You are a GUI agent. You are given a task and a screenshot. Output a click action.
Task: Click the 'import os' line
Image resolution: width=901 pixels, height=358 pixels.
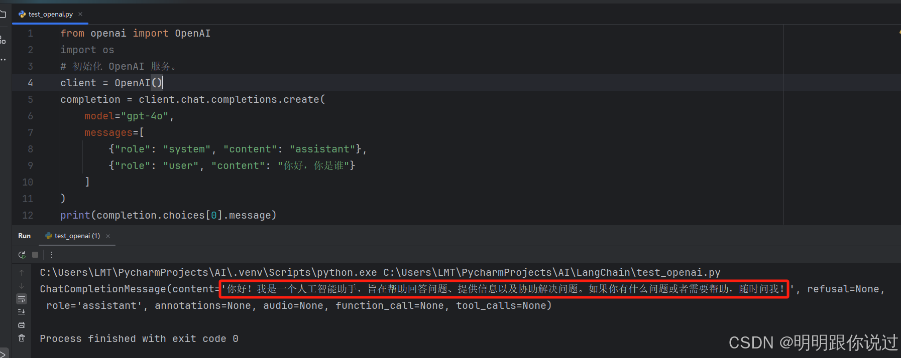(x=87, y=50)
